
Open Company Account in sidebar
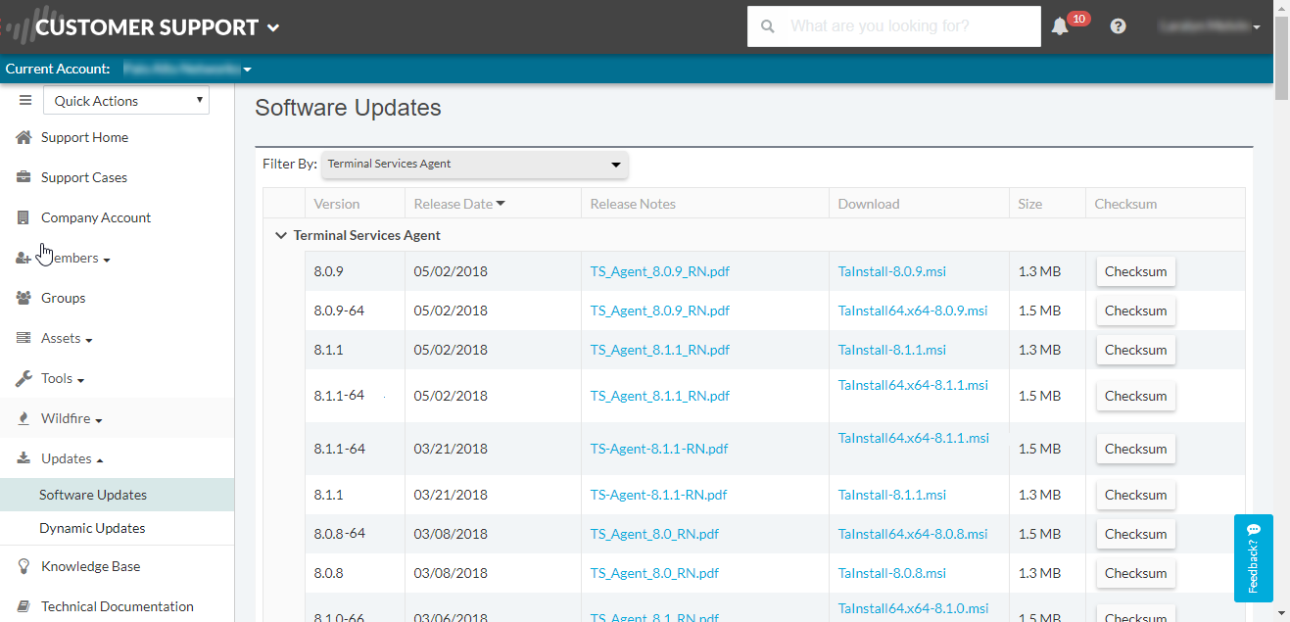[96, 217]
